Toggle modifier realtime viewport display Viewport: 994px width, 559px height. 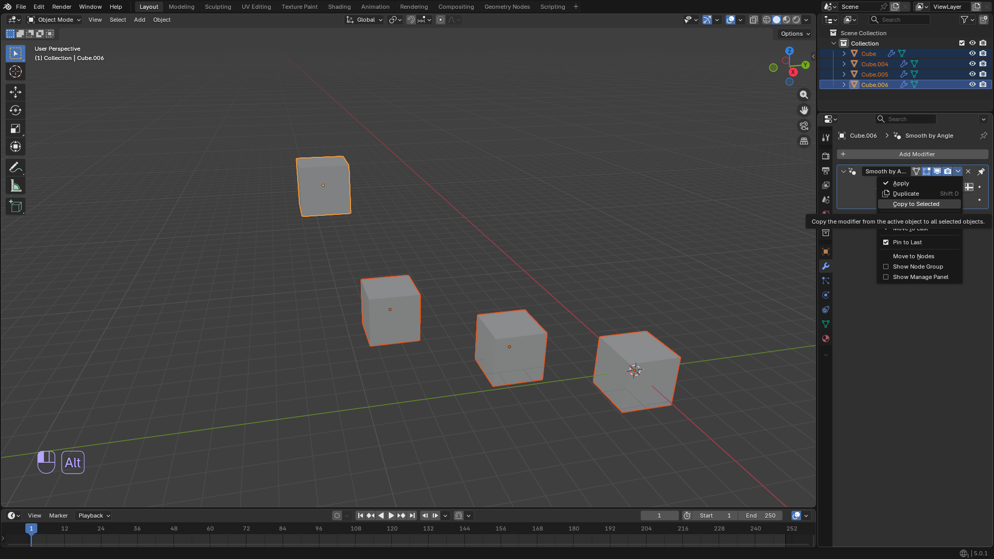click(x=937, y=171)
